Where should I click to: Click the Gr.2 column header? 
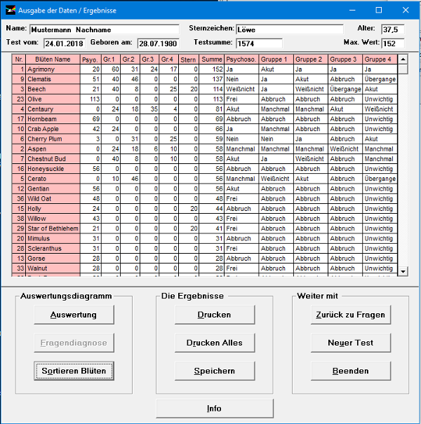[x=131, y=60]
